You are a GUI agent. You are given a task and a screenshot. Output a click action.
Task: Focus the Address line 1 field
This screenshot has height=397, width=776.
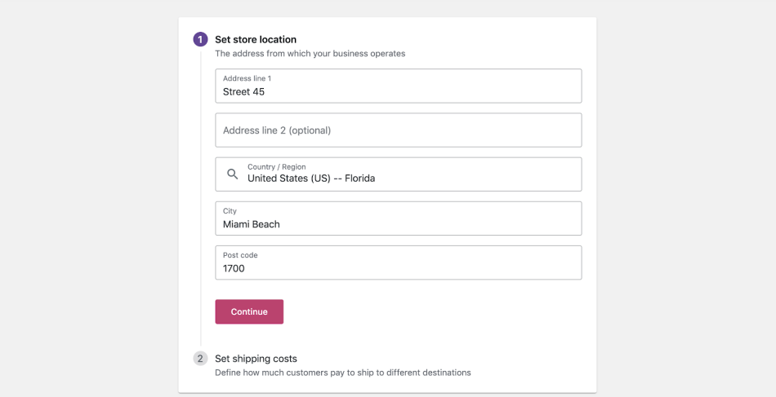tap(399, 86)
